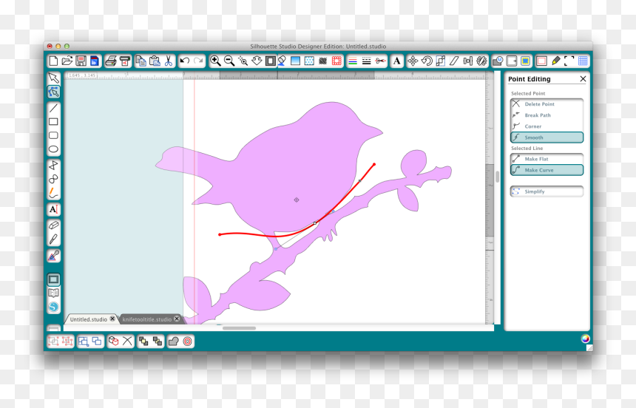Viewport: 636px width, 408px height.
Task: Open the Scale panel icon
Action: pyautogui.click(x=440, y=61)
